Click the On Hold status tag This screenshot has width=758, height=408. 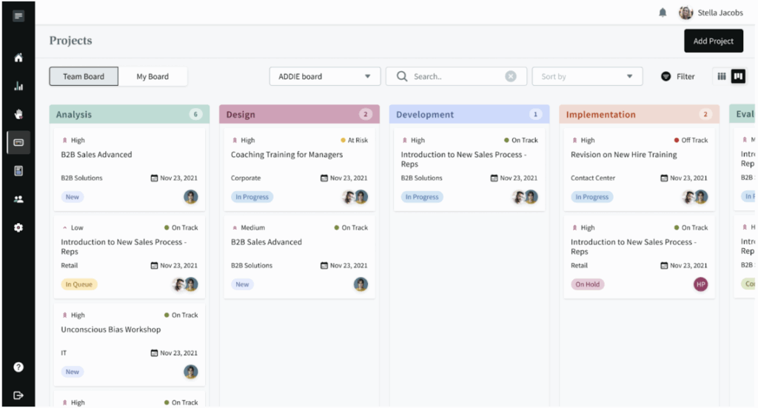pos(588,284)
